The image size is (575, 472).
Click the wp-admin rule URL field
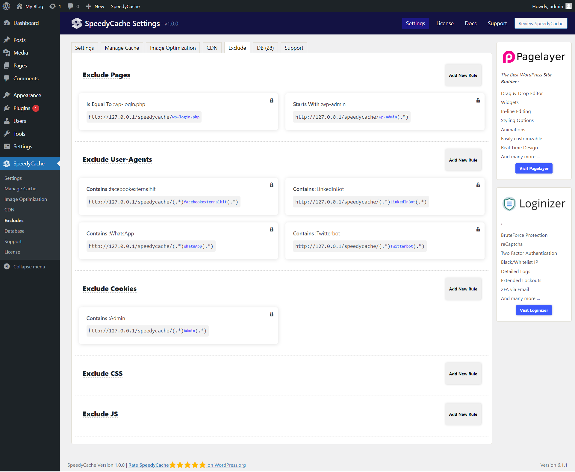point(351,117)
